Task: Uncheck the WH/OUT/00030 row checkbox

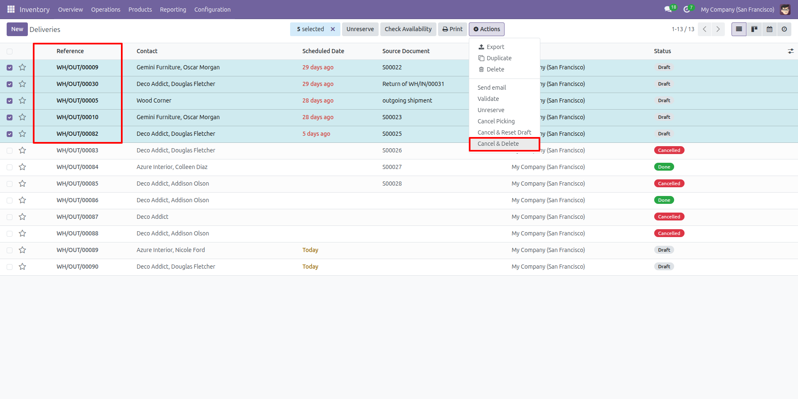Action: pos(10,84)
